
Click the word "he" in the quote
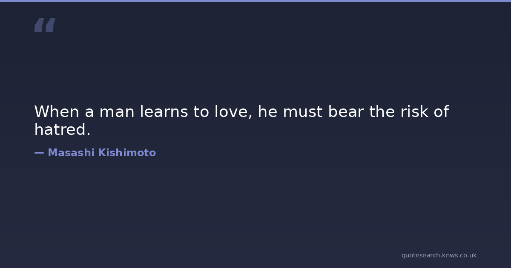(267, 112)
